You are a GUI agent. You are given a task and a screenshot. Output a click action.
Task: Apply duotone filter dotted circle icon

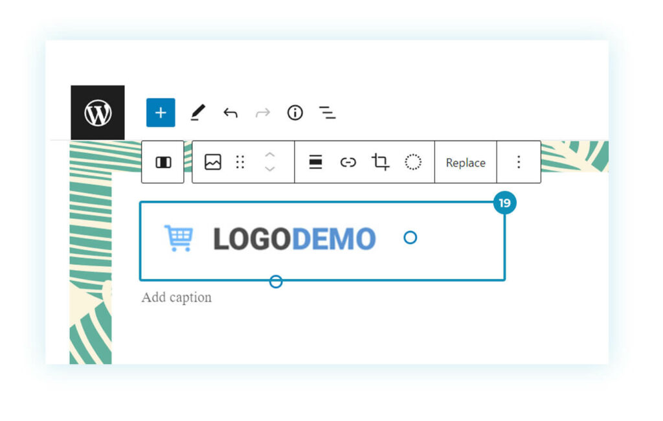pyautogui.click(x=413, y=162)
